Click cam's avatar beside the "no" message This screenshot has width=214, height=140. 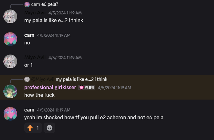(x=10, y=39)
